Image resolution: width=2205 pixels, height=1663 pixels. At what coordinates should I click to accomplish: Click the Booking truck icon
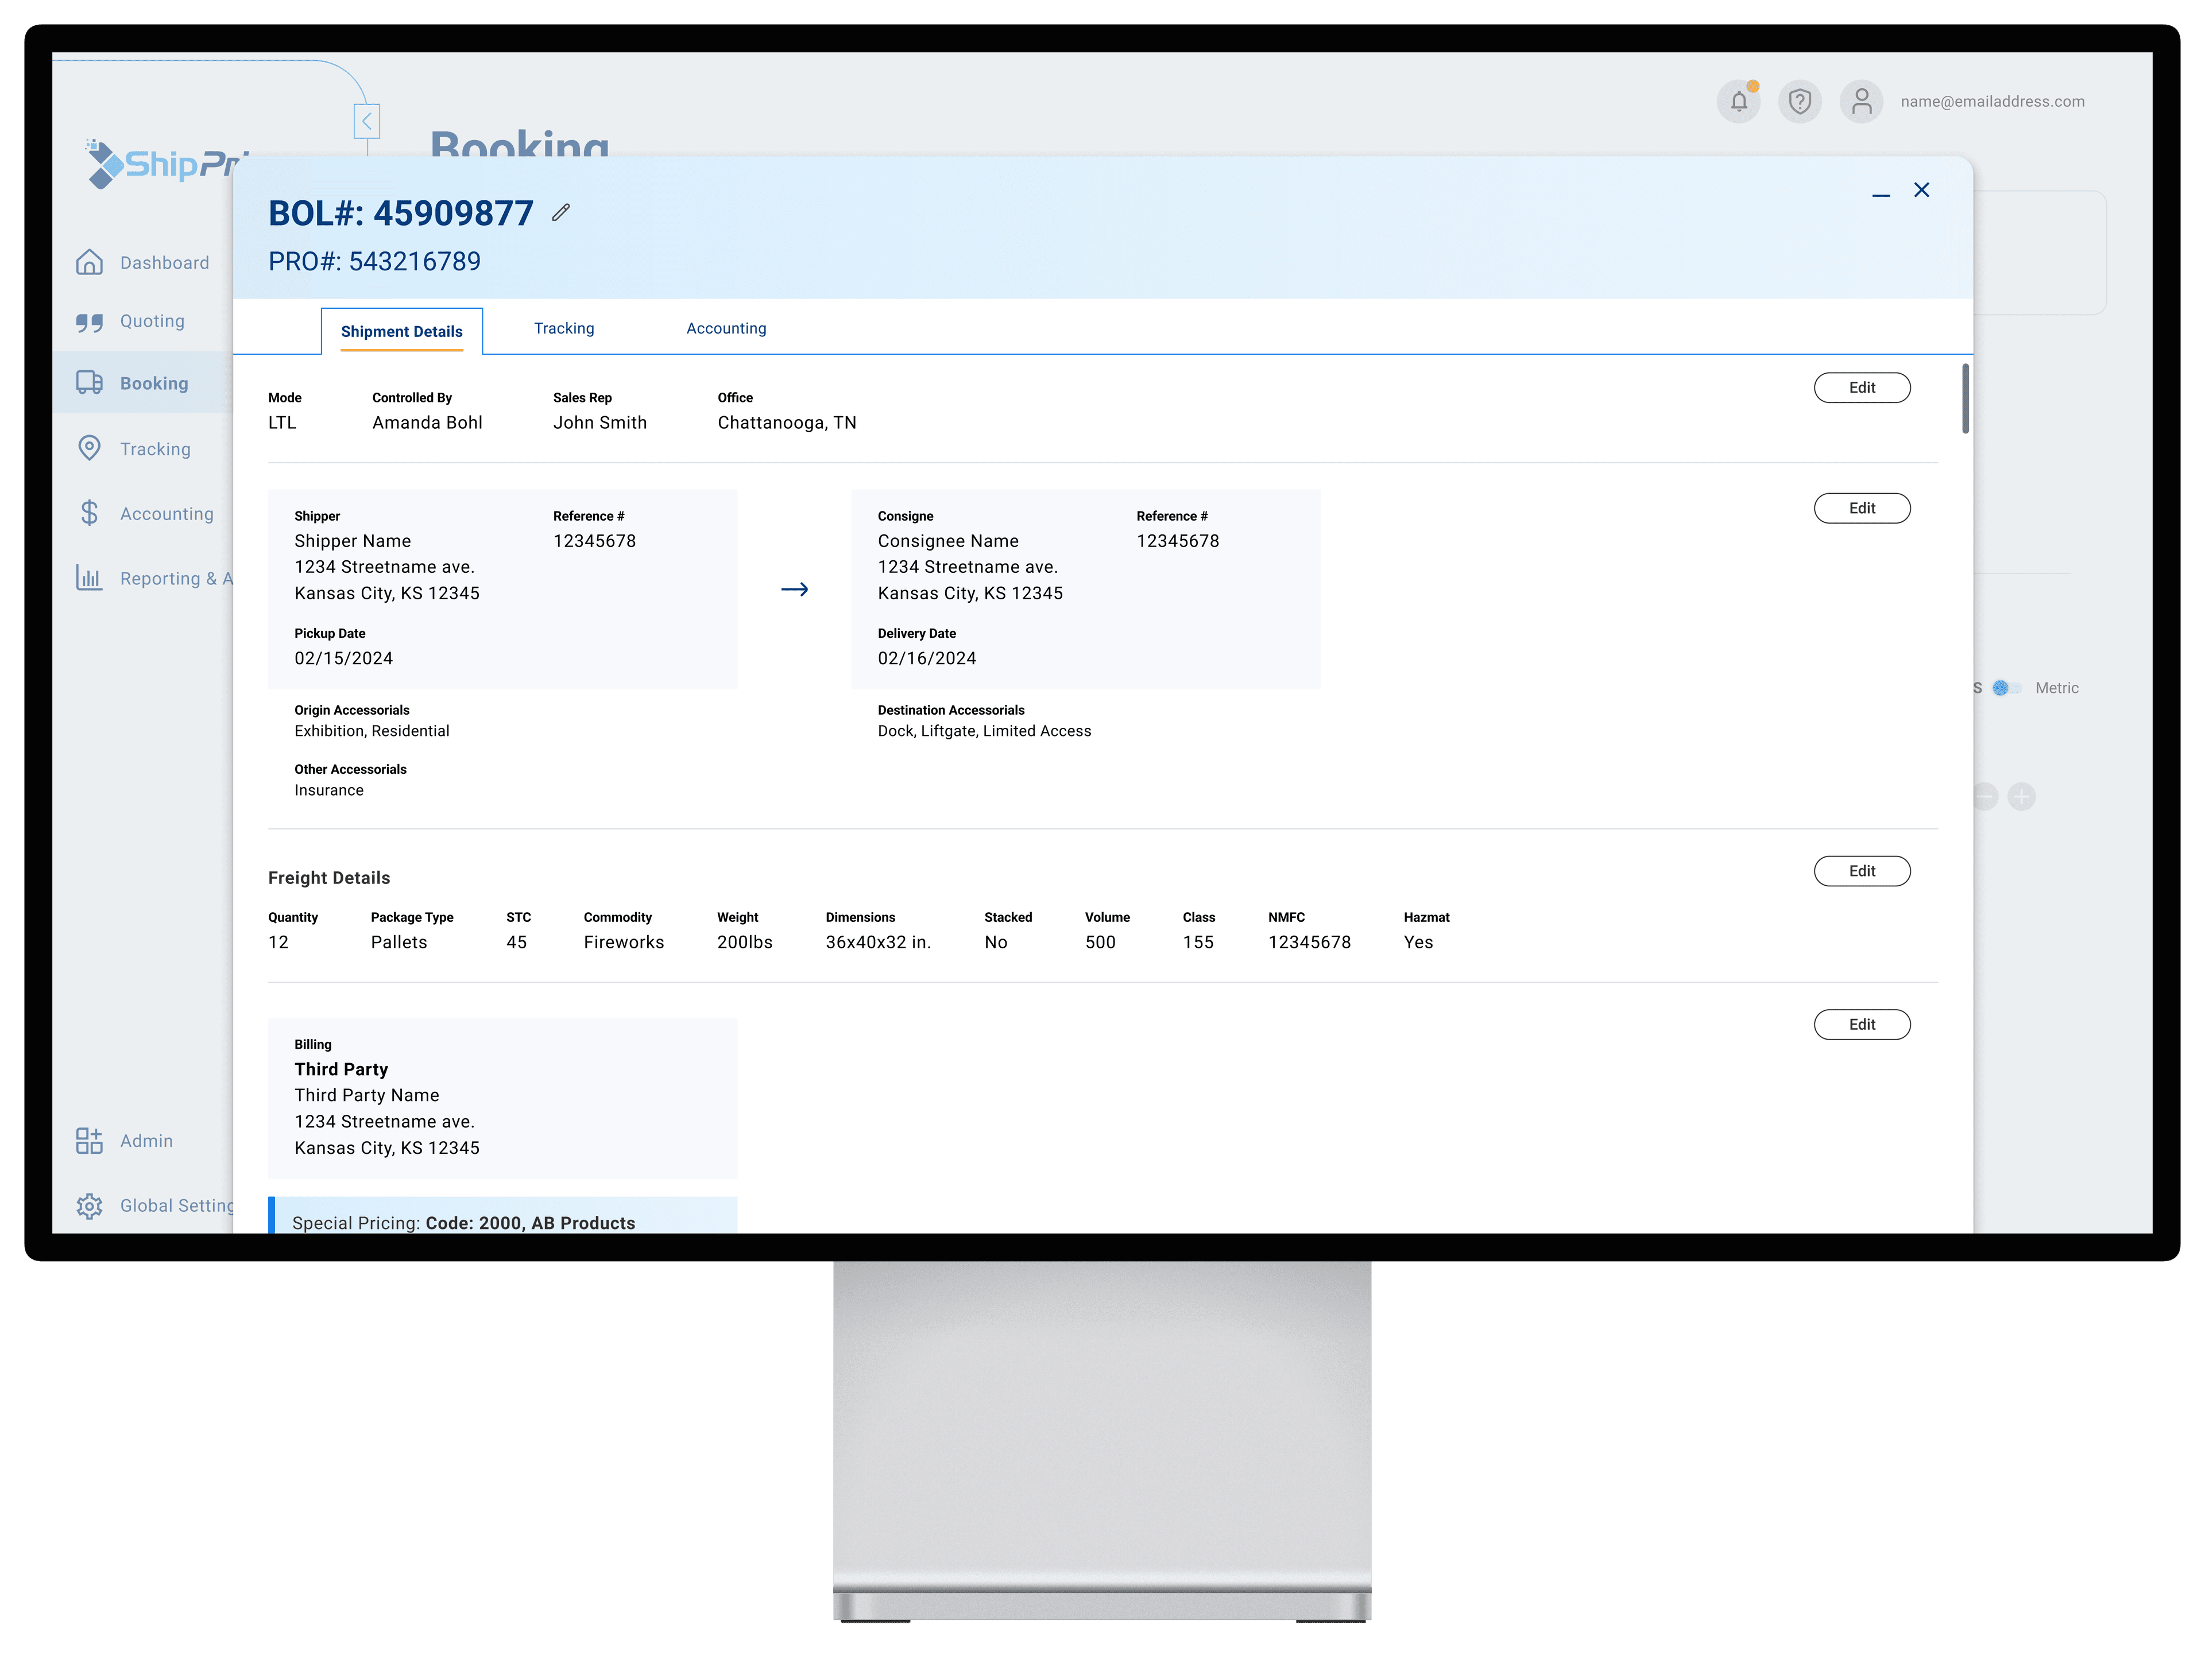[x=90, y=383]
